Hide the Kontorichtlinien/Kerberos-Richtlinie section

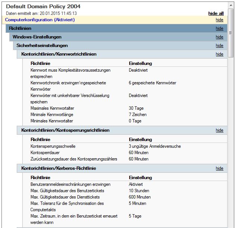click(219, 168)
